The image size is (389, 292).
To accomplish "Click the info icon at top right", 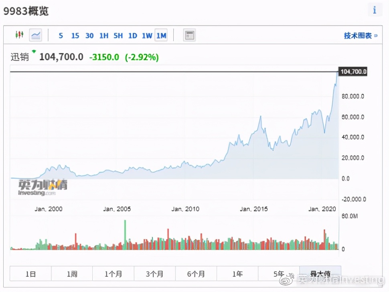I will point(375,10).
